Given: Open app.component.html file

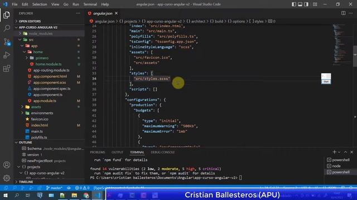Looking at the screenshot, I should coord(50,76).
